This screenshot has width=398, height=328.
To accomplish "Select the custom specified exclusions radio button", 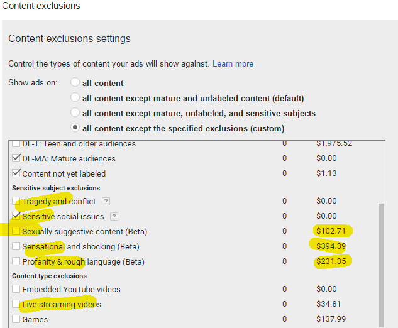I will (x=75, y=128).
